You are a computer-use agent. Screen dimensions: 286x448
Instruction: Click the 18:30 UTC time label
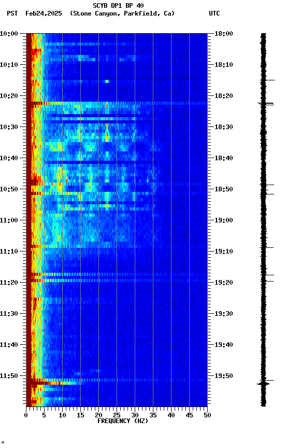coord(223,127)
